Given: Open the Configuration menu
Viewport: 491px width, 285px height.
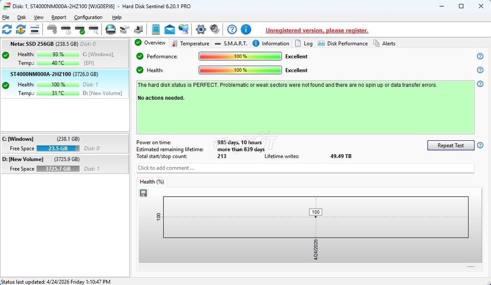Looking at the screenshot, I should pos(88,17).
